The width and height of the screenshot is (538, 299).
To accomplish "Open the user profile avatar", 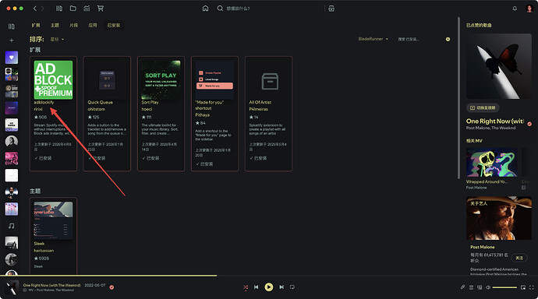I will [x=529, y=9].
